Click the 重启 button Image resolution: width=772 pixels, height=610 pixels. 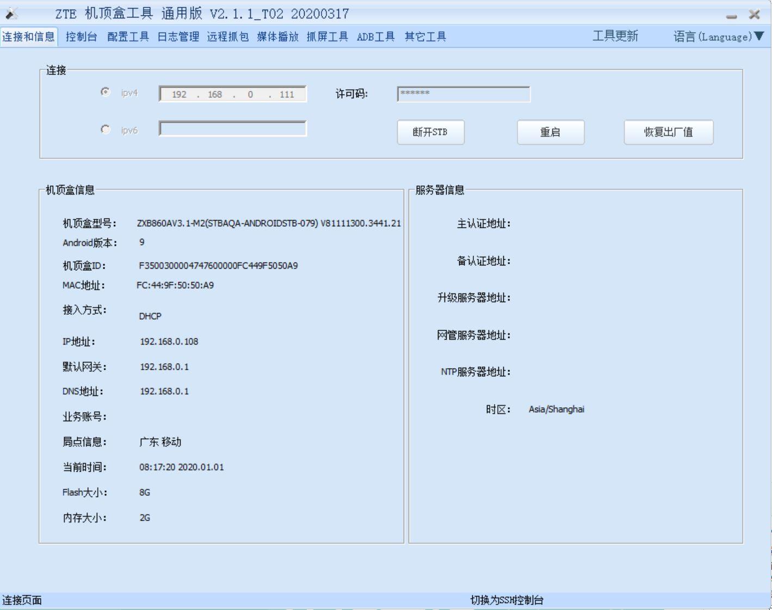coord(551,132)
